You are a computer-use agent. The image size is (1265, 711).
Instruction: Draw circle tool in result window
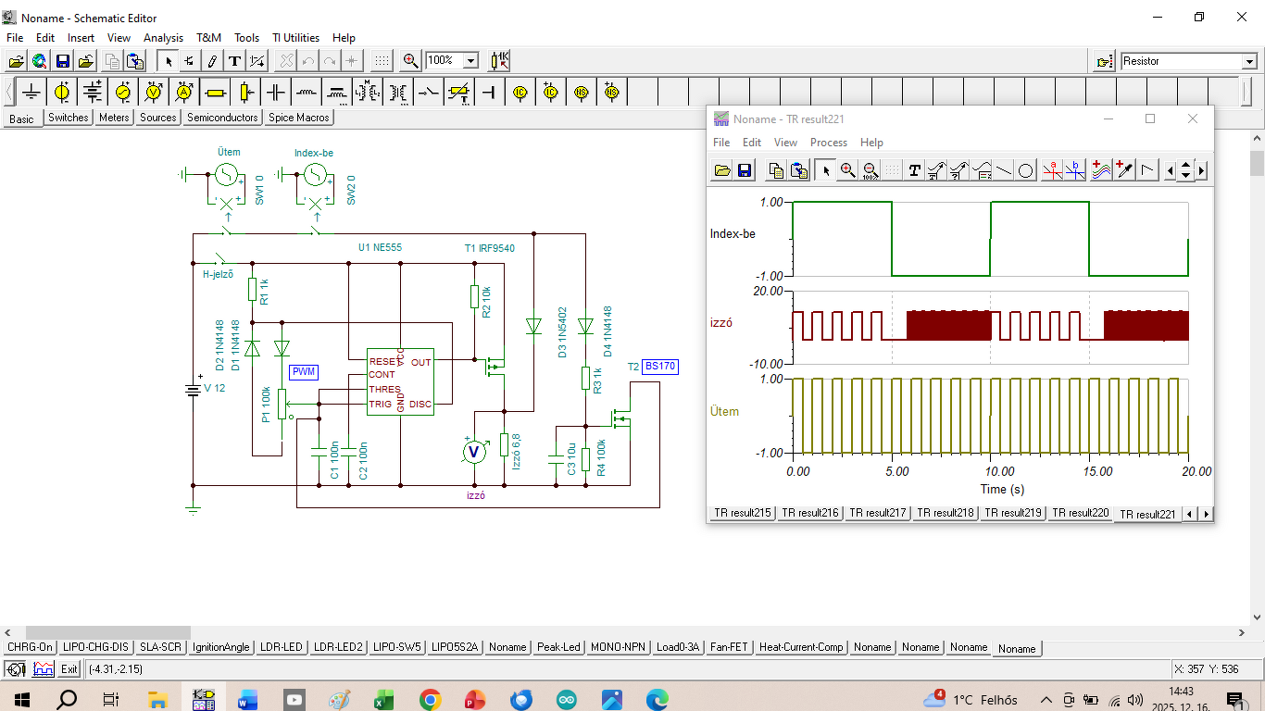[x=1026, y=170]
